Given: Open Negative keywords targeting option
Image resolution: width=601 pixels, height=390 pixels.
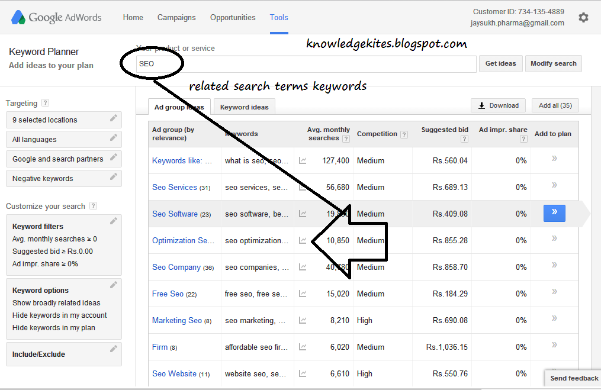Looking at the screenshot, I should (64, 179).
